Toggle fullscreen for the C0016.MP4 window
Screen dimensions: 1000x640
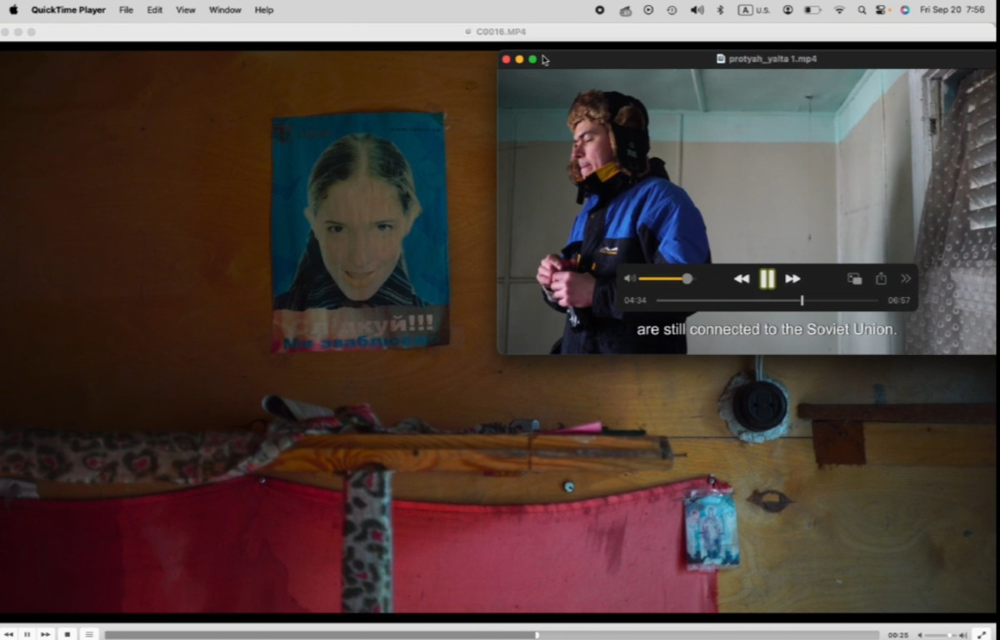click(x=983, y=634)
